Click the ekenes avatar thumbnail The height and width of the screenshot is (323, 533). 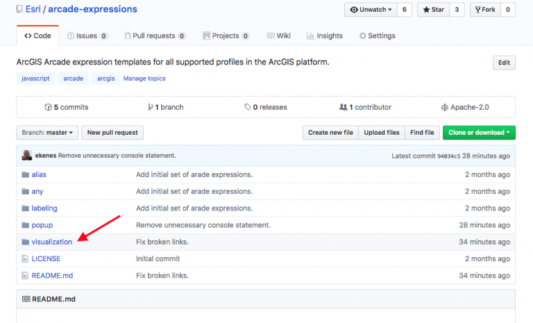click(x=26, y=156)
